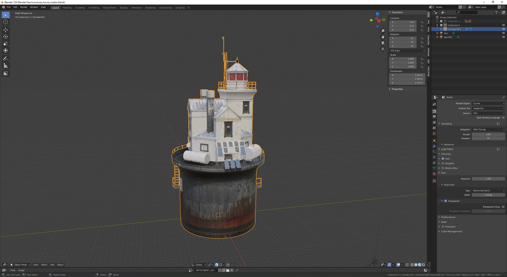507x277 pixels.
Task: Disable the Transparent film checkbox
Action: (445, 201)
